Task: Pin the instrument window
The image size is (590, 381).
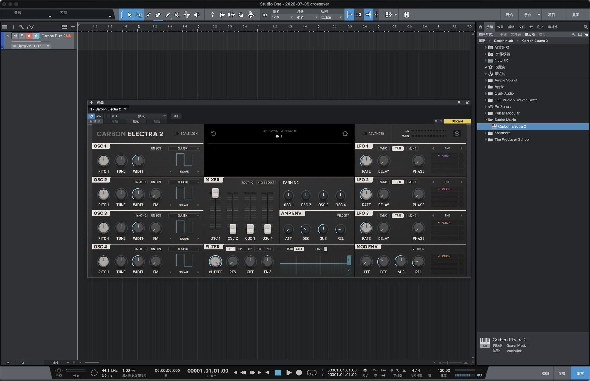Action: coord(459,103)
